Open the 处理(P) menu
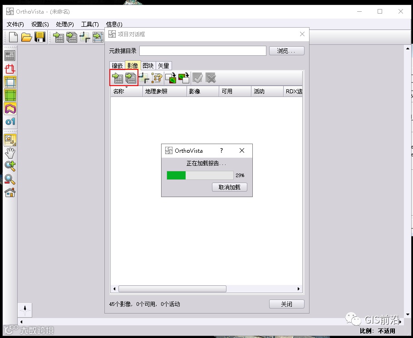The width and height of the screenshot is (413, 338). [65, 24]
